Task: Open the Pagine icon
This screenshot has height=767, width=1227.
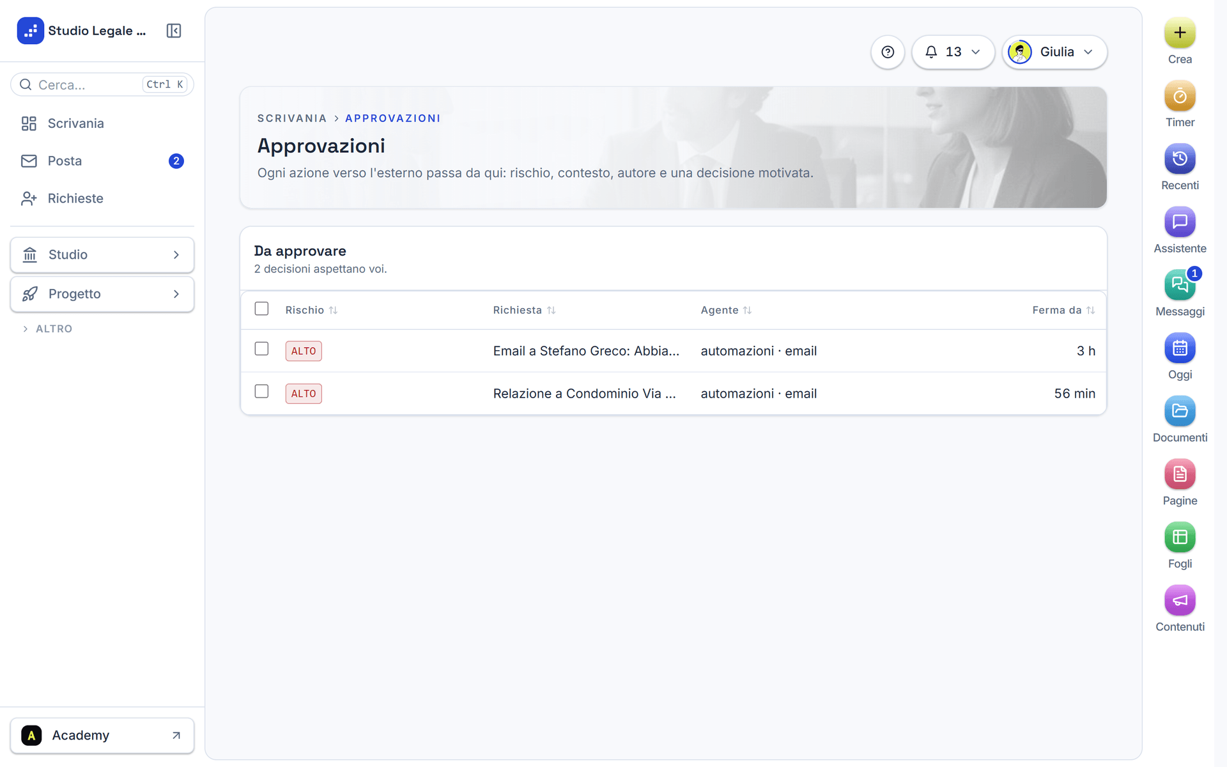Action: pos(1180,474)
